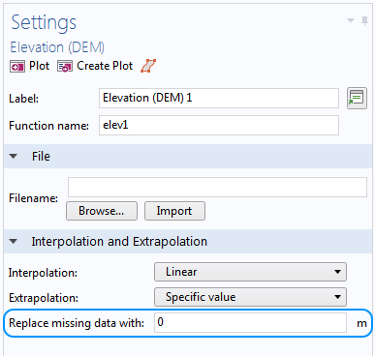Image resolution: width=375 pixels, height=356 pixels.
Task: Click the Plot text label
Action: [40, 66]
